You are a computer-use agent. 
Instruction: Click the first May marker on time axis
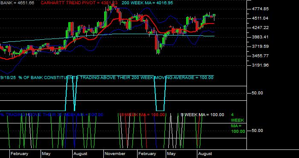[46, 154]
